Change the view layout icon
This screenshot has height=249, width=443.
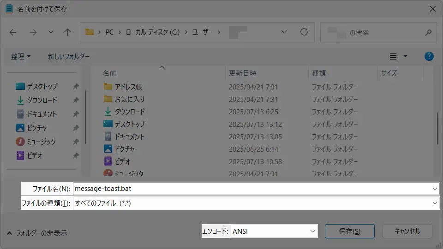[393, 56]
